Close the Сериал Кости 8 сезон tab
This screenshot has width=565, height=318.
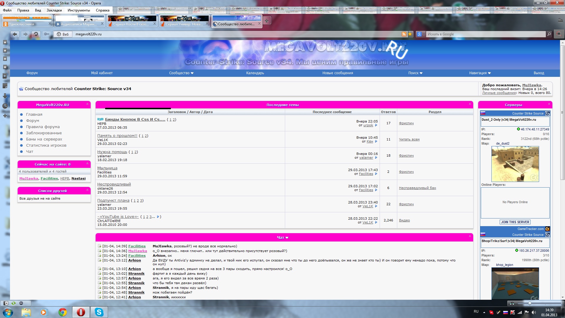click(154, 24)
